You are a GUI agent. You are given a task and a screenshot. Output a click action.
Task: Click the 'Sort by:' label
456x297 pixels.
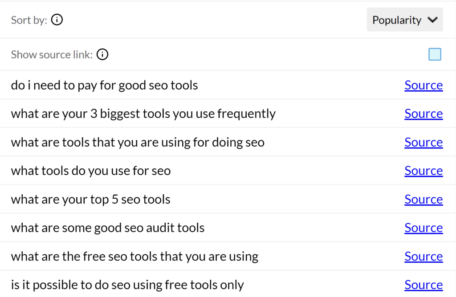pos(29,20)
